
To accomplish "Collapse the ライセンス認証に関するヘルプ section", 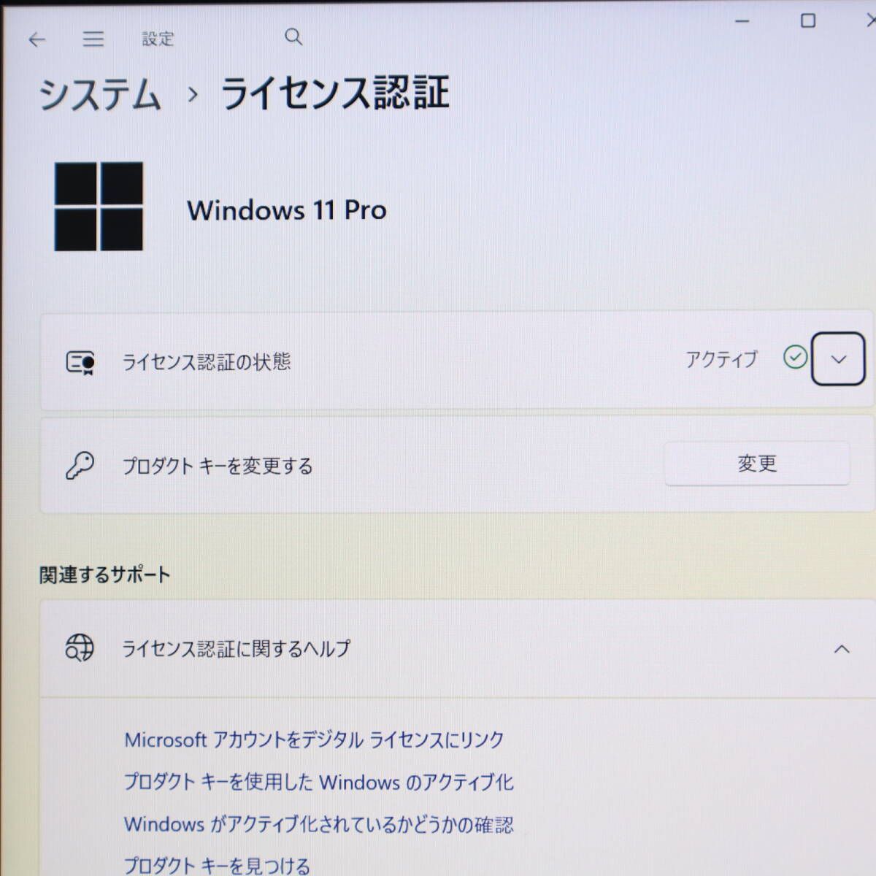I will coord(842,649).
